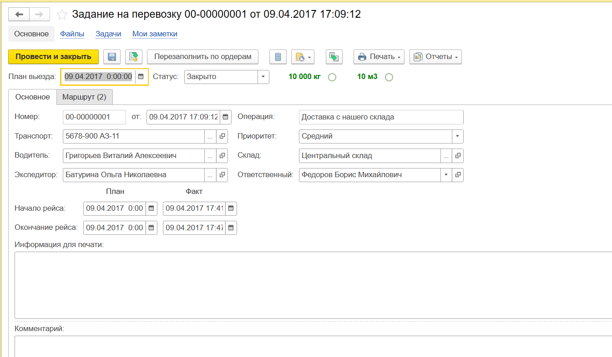The height and width of the screenshot is (357, 612).
Task: Click the Перезаполнить по ордерам button
Action: point(202,57)
